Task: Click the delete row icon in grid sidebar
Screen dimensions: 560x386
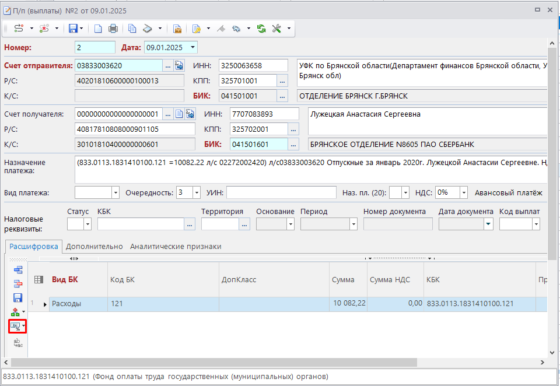Action: (17, 284)
